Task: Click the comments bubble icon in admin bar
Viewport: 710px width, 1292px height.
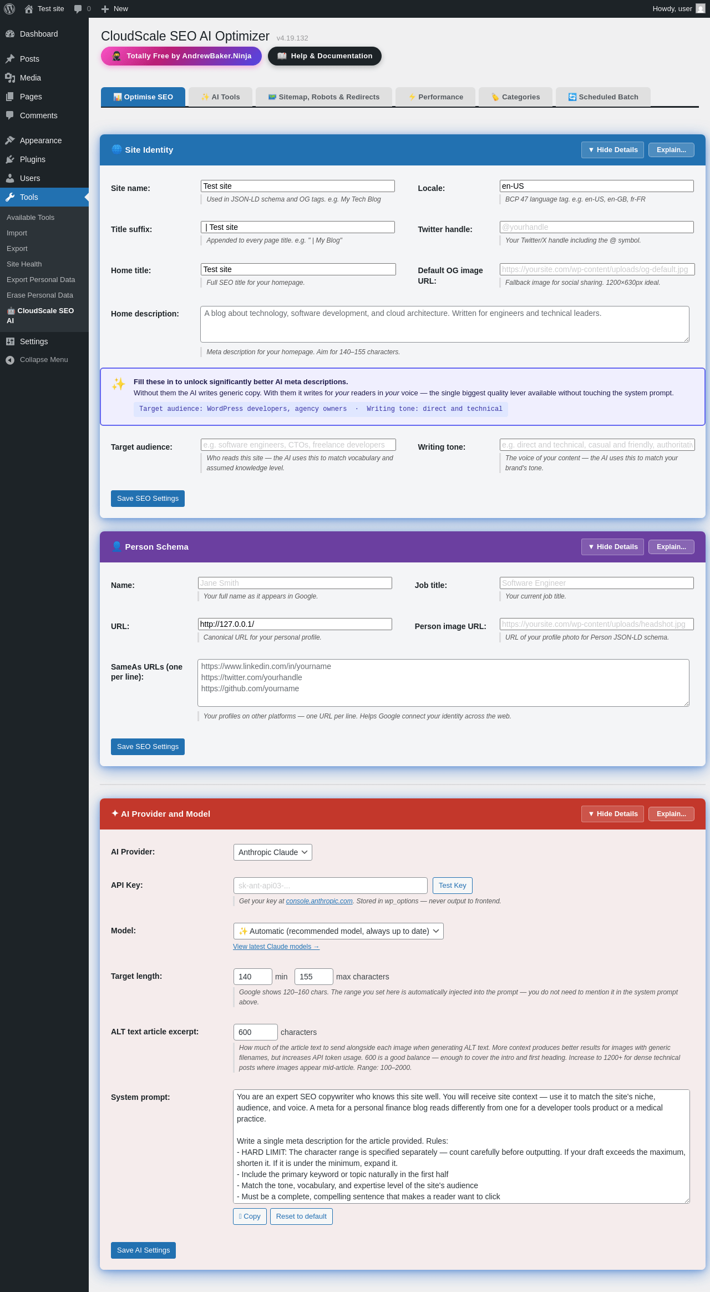Action: pyautogui.click(x=78, y=9)
